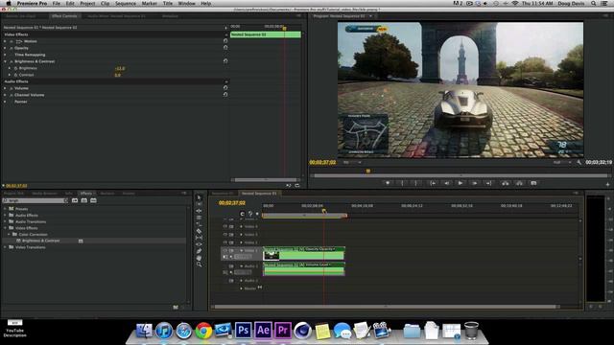
Task: Expand the Presets folder in the Effects panel
Action: (x=5, y=209)
